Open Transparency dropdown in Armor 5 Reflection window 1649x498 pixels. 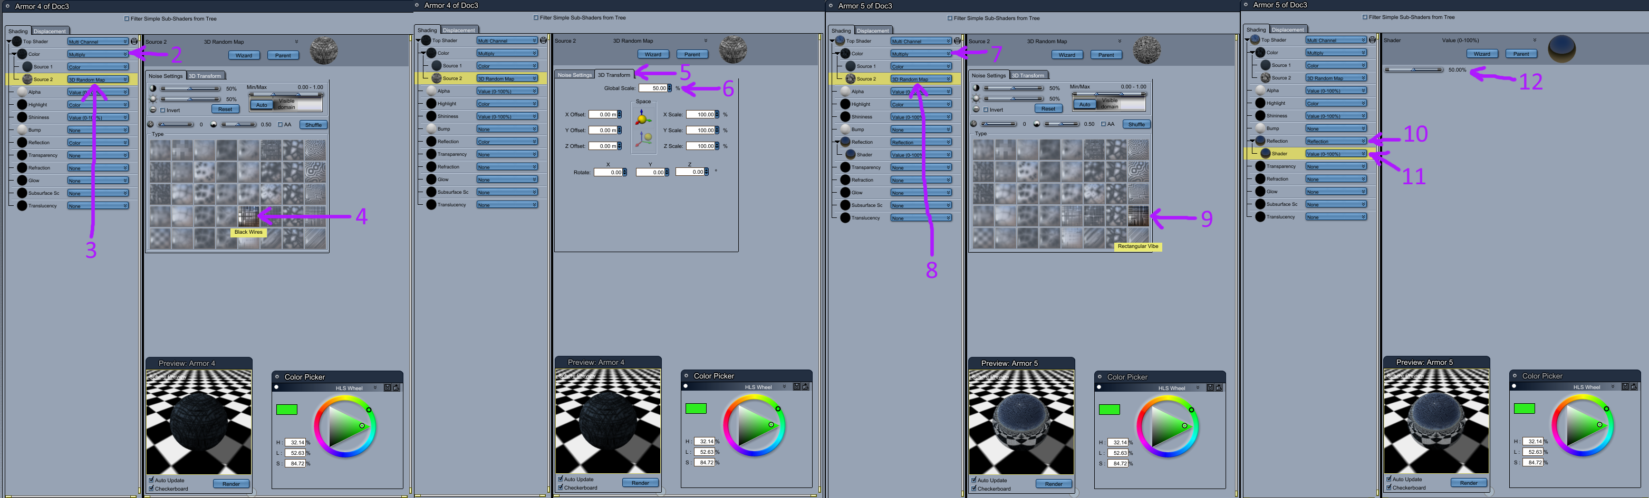[1336, 166]
